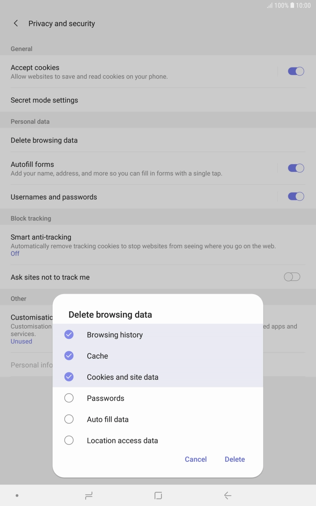316x506 pixels.
Task: Click the Off link under Smart anti-tracking
Action: click(x=15, y=253)
